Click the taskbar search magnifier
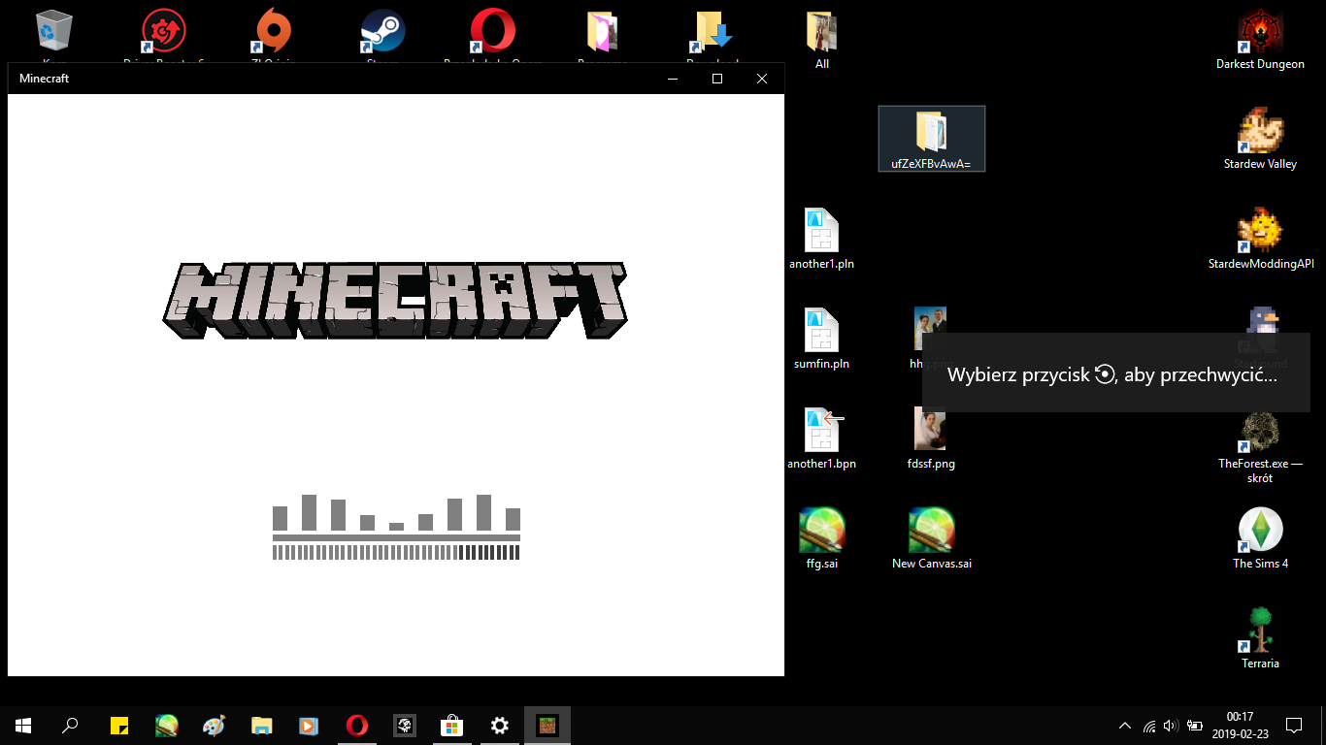 click(x=70, y=726)
